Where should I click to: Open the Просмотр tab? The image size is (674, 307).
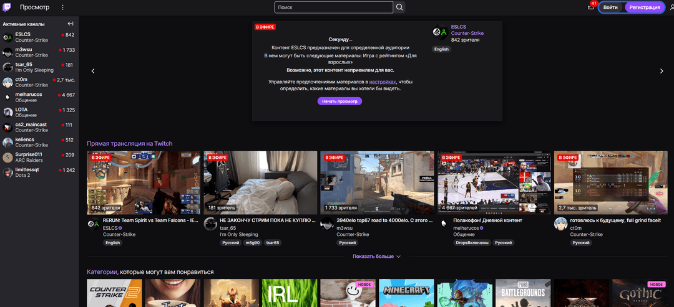(x=34, y=7)
